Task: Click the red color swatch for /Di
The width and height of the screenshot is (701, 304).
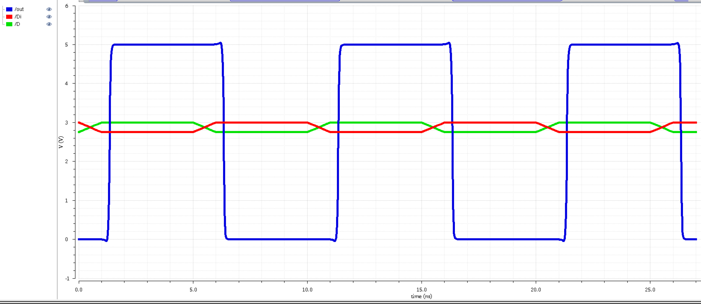Action: [9, 17]
